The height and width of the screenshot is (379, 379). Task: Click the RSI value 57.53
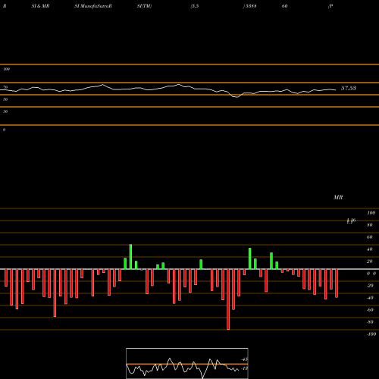[x=349, y=88]
